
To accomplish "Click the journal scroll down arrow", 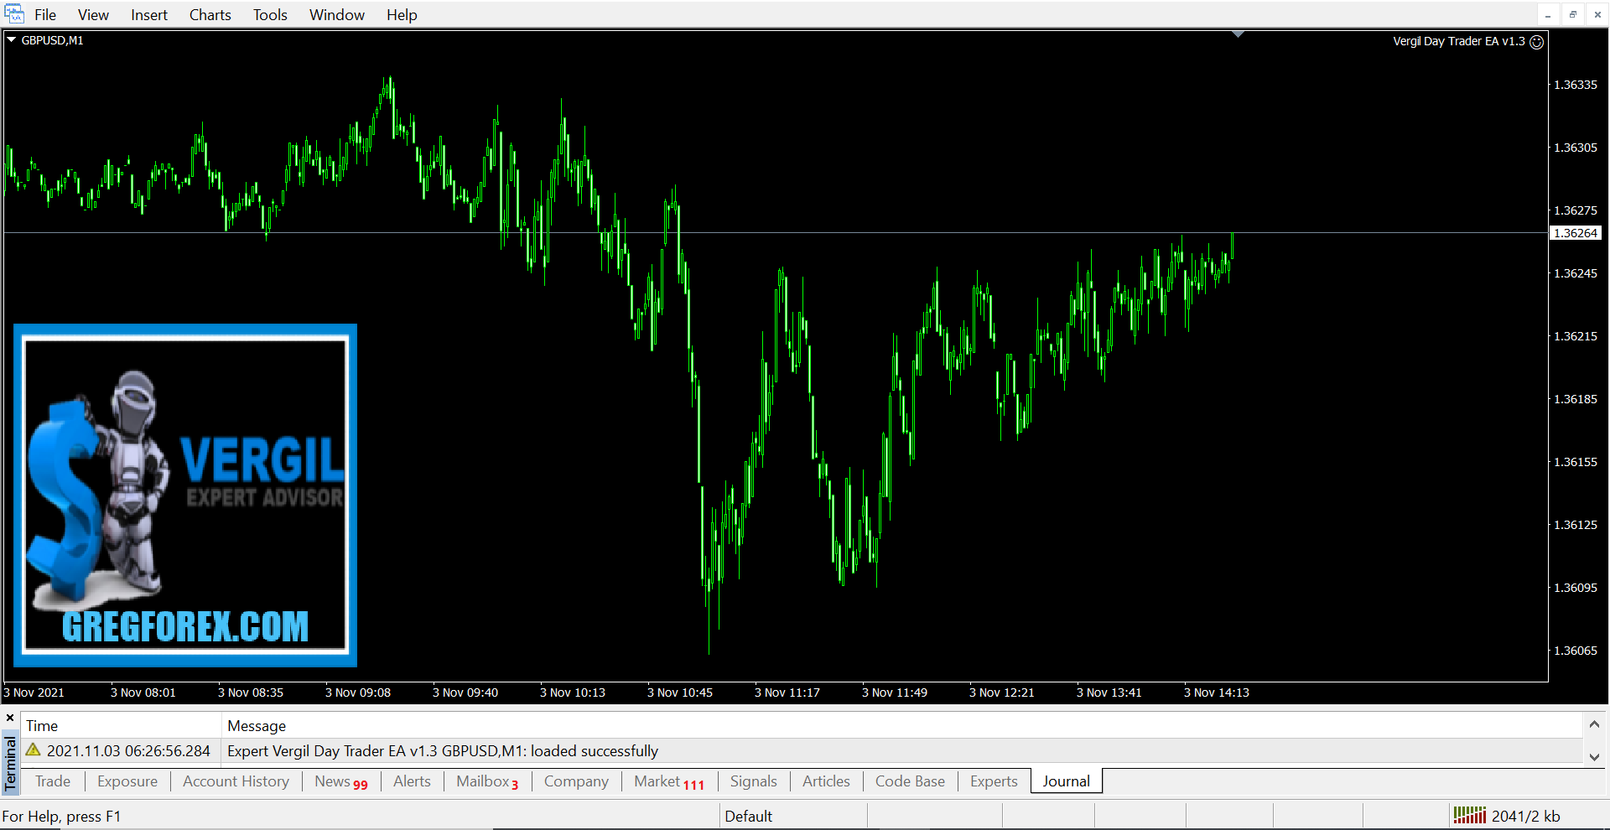I will tap(1594, 756).
